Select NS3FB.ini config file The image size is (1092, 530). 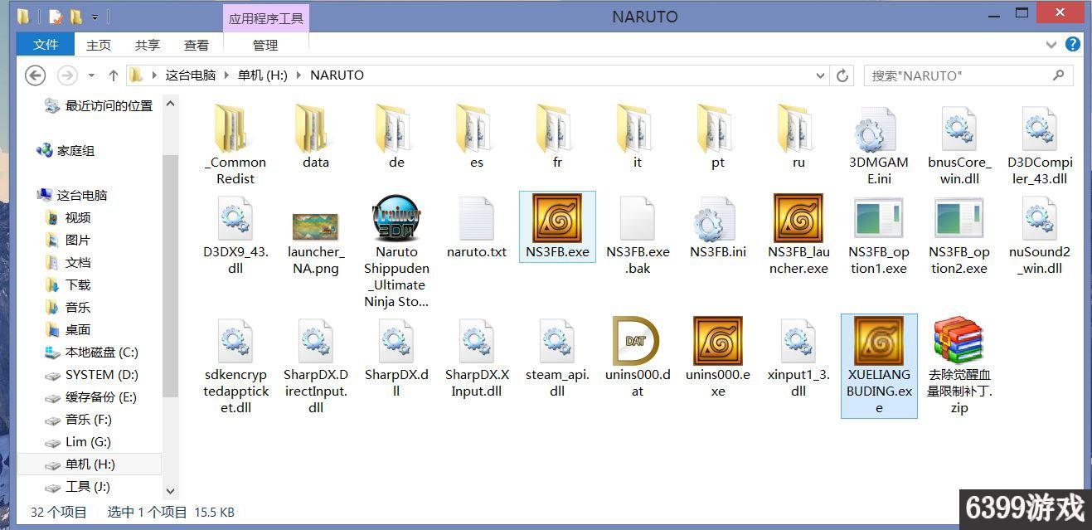[718, 227]
